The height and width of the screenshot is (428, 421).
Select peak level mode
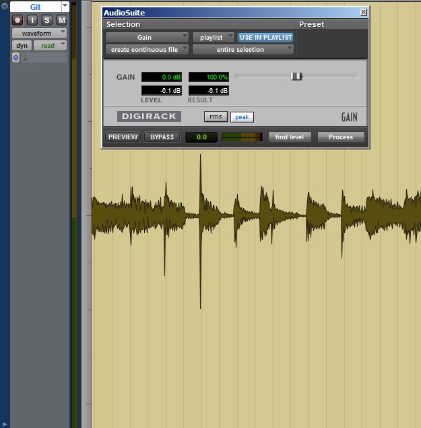[x=242, y=117]
